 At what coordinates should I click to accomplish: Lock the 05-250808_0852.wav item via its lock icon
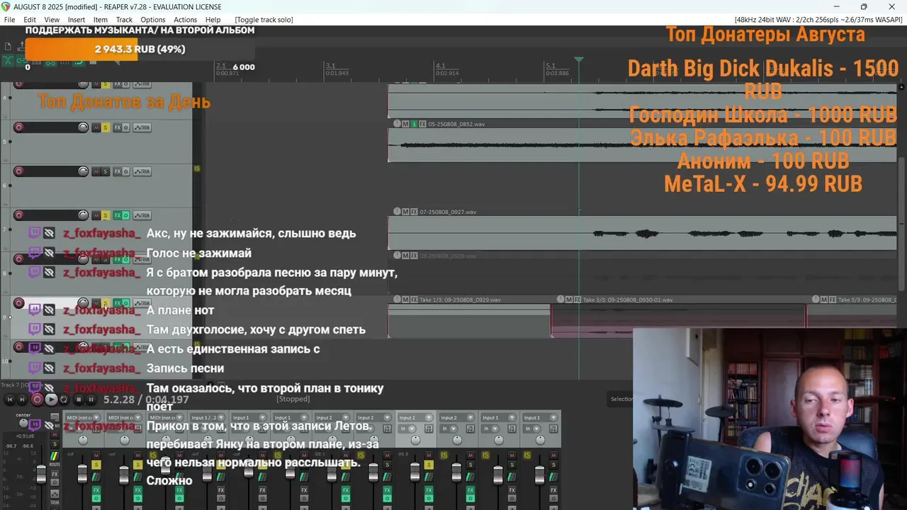(x=398, y=124)
